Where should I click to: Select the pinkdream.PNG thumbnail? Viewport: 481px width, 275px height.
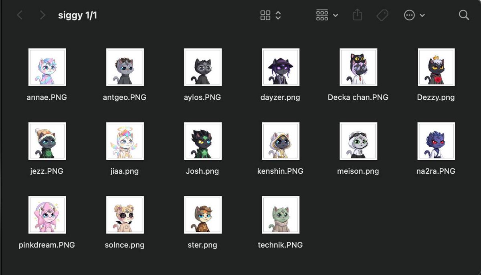pyautogui.click(x=47, y=215)
